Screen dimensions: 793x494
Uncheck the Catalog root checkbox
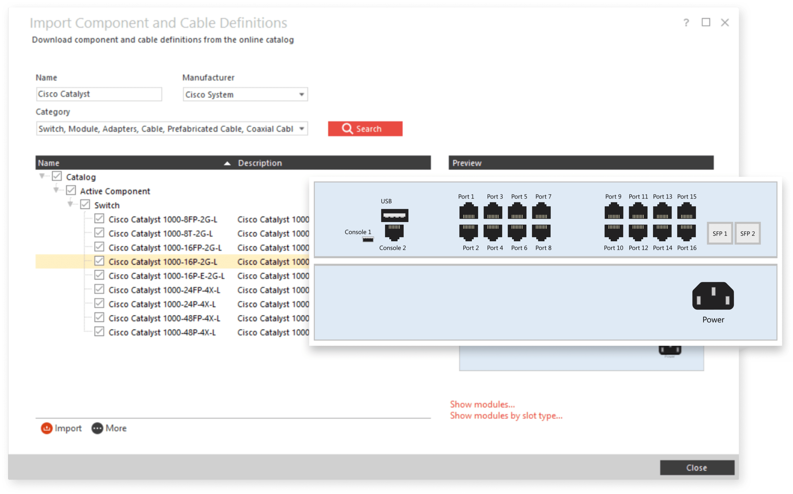click(57, 176)
